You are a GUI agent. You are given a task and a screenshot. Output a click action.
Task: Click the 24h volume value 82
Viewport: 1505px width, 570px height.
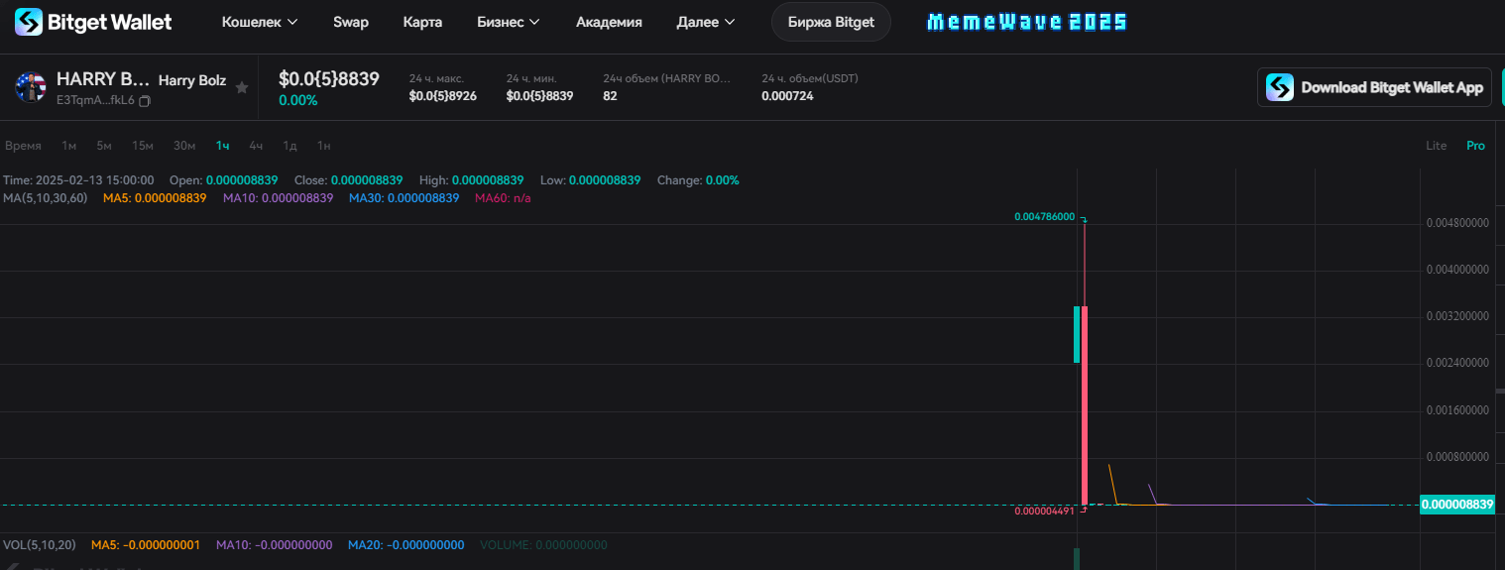click(x=610, y=96)
